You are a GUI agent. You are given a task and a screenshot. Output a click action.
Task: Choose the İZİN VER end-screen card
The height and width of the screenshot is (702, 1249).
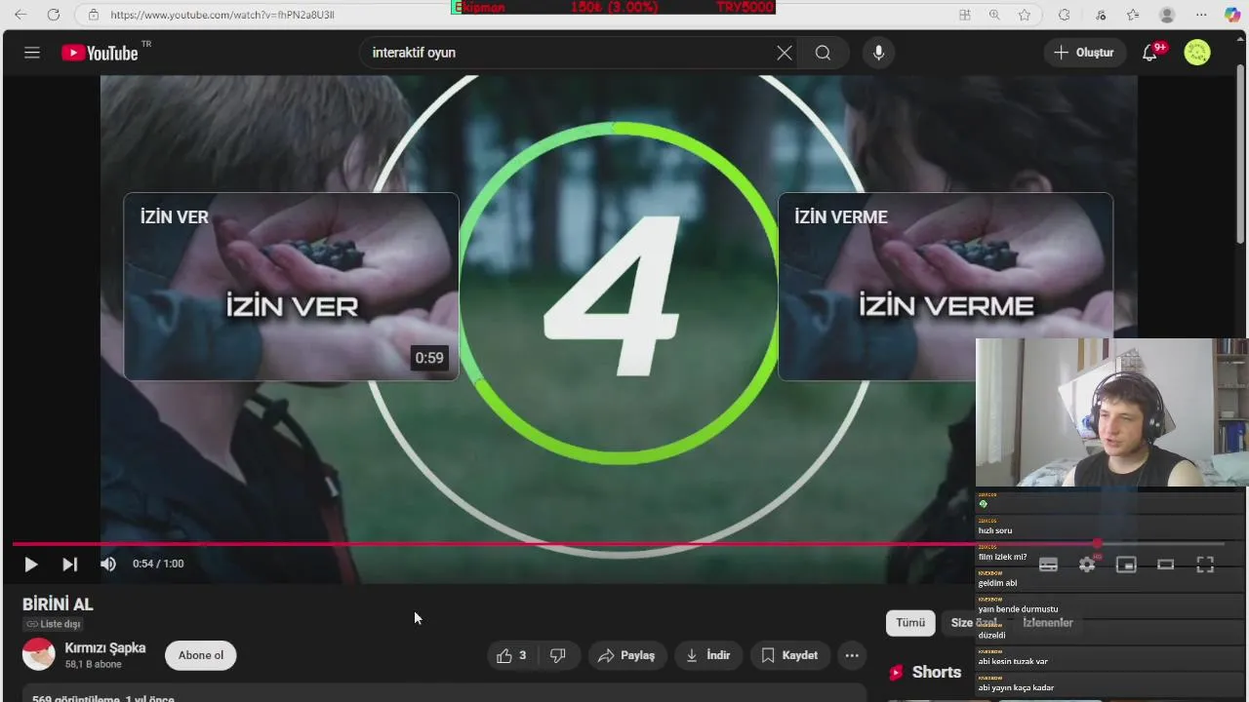tap(291, 286)
